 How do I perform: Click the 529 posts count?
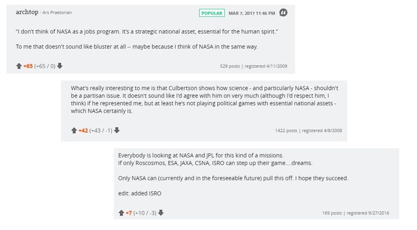pyautogui.click(x=230, y=66)
